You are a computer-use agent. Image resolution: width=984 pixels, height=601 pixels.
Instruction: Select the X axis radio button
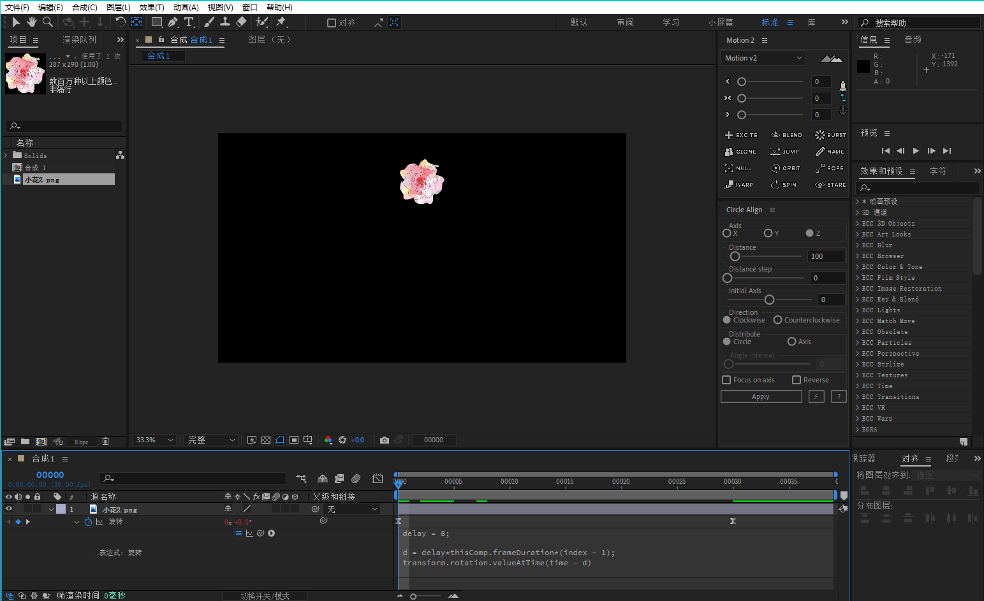coord(726,233)
